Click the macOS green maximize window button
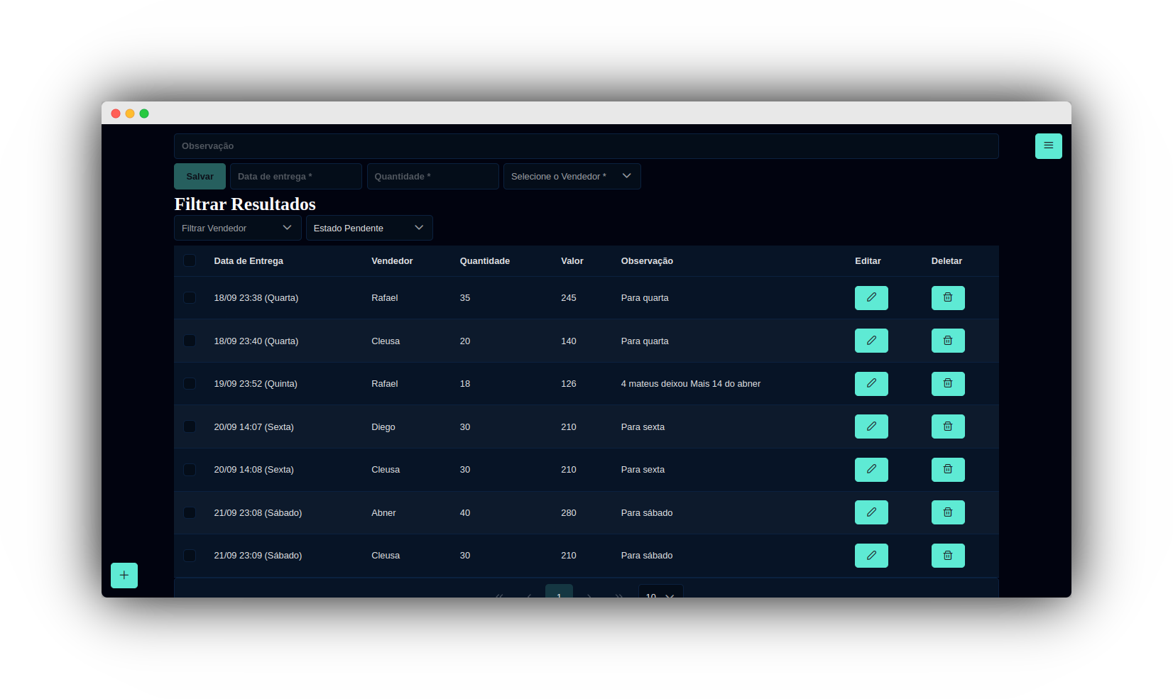Viewport: 1173px width, 699px height. [144, 114]
